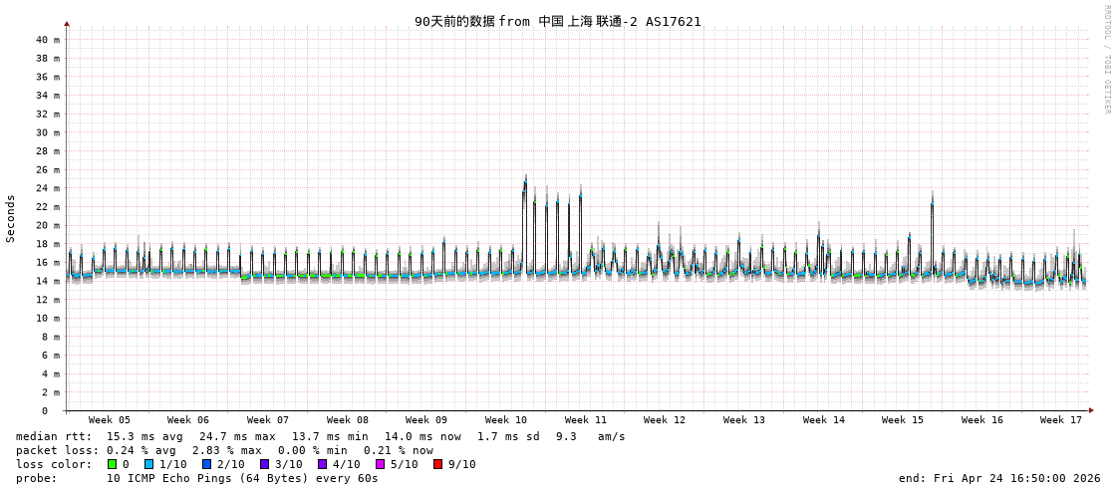Click the red 9/10 loss color swatch

pyautogui.click(x=437, y=464)
